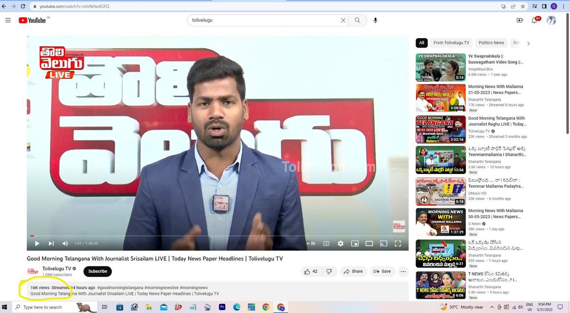Open Premiere Pro from taskbar
Image resolution: width=570 pixels, height=313 pixels.
tap(222, 307)
